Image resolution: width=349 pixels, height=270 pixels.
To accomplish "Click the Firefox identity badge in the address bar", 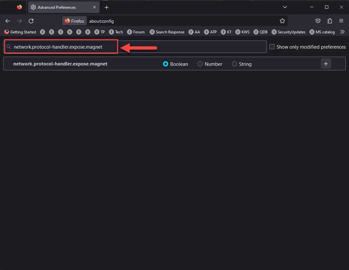I will (x=74, y=21).
